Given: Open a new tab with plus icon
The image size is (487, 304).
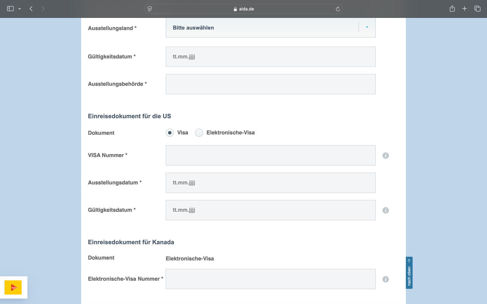Looking at the screenshot, I should (465, 9).
